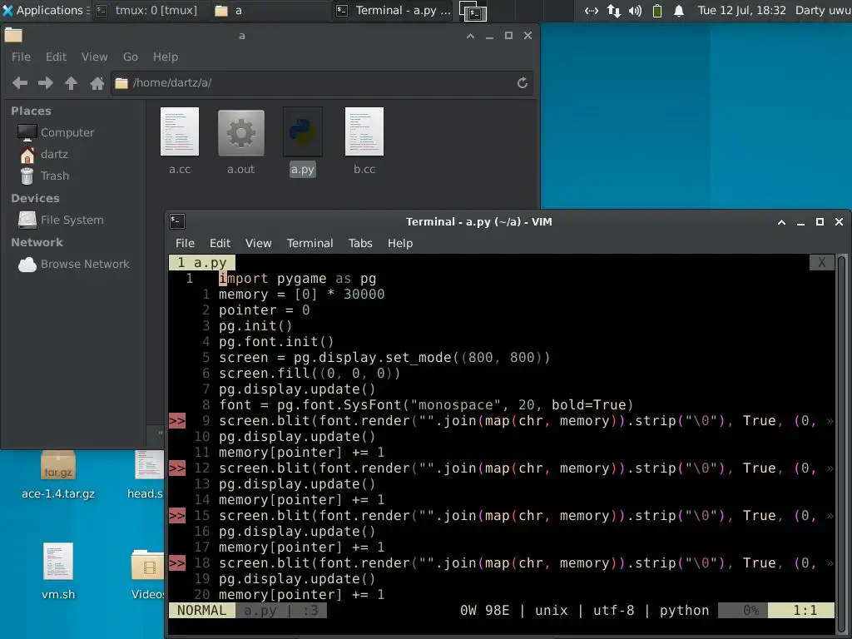Click the error marker on line 12

177,468
